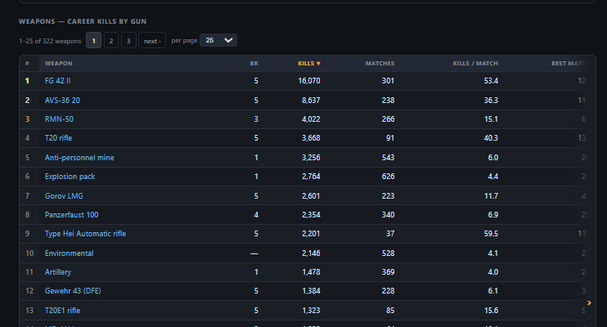Screen dimensions: 607x327
Task: Sort by the KILLS / MATCH column header
Action: pyautogui.click(x=475, y=64)
